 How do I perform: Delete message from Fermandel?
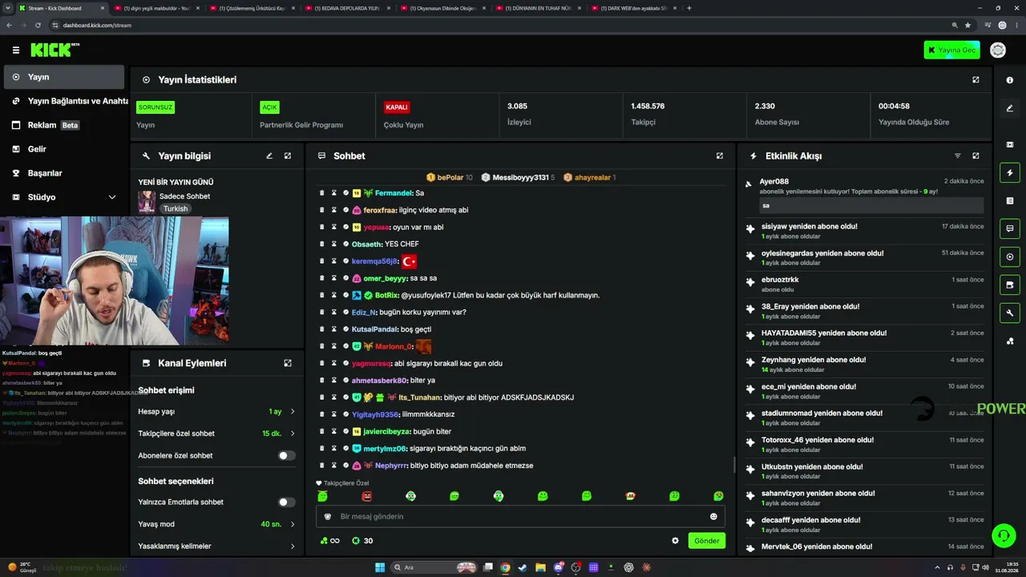[x=322, y=193]
